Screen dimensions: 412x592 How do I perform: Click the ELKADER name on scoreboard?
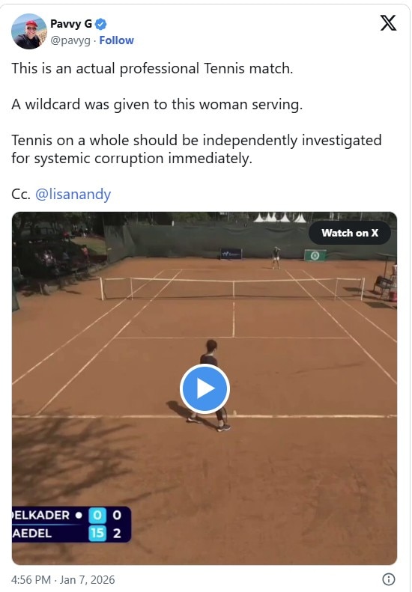coord(40,516)
